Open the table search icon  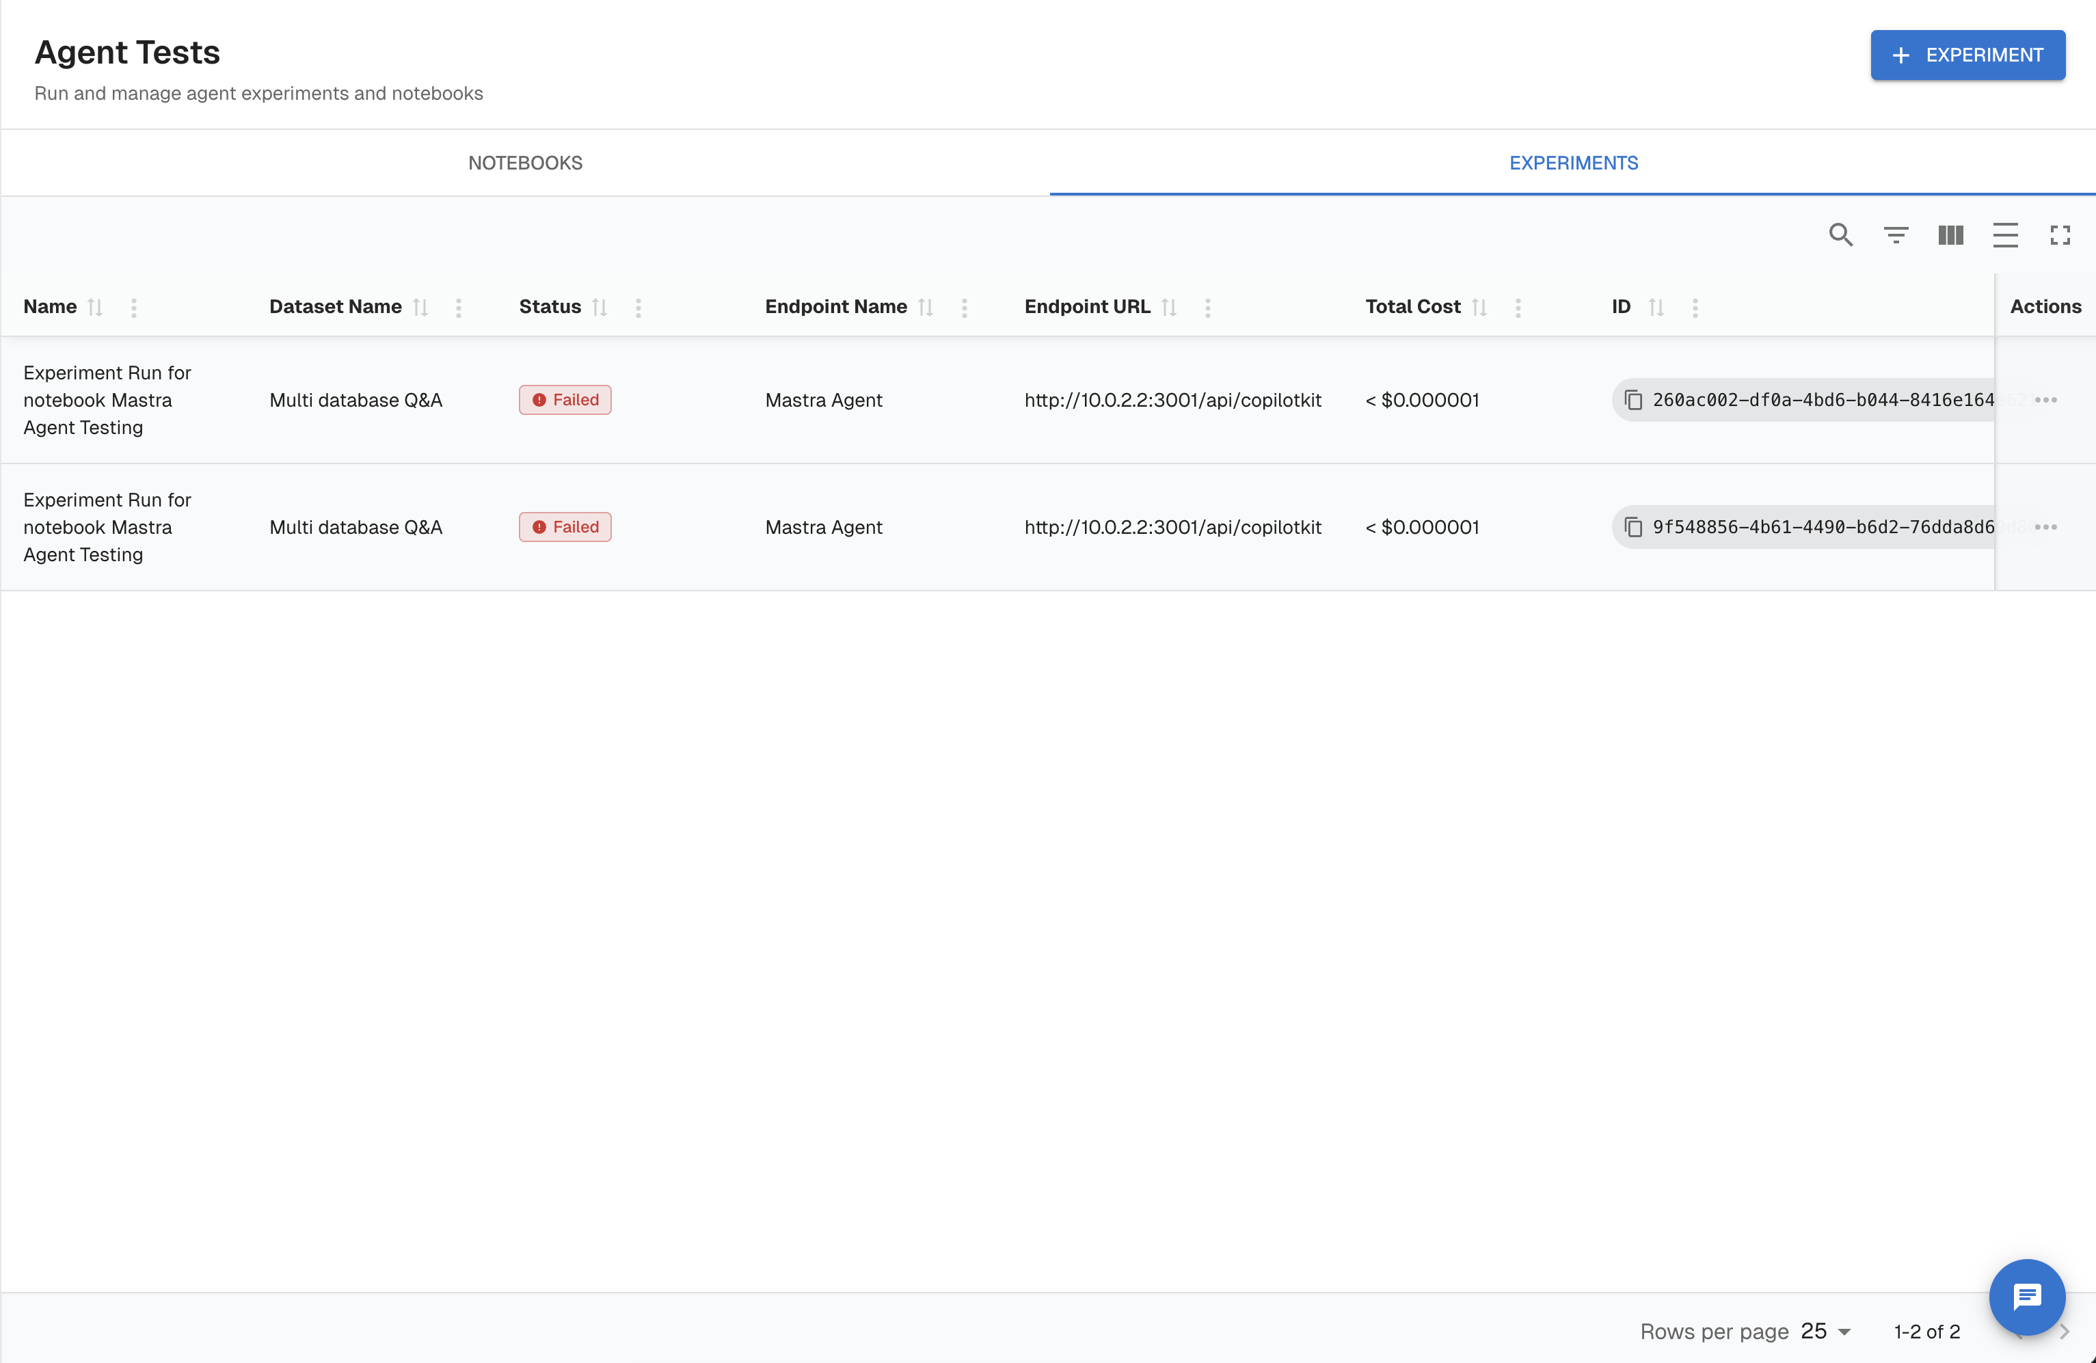pos(1840,235)
